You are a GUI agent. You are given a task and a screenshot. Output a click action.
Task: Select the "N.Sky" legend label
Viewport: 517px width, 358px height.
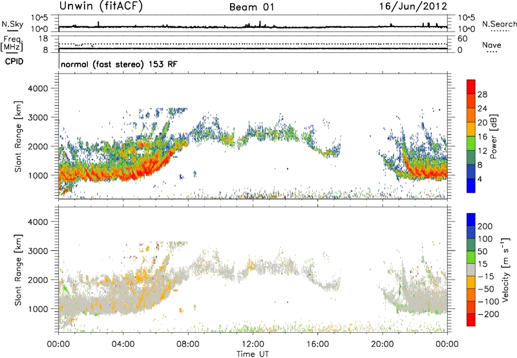[12, 24]
